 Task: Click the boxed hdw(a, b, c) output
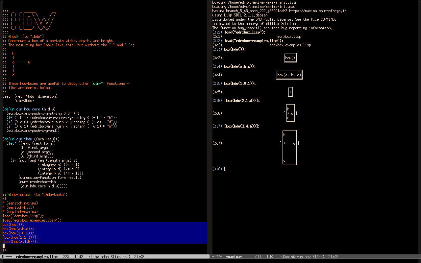point(289,75)
